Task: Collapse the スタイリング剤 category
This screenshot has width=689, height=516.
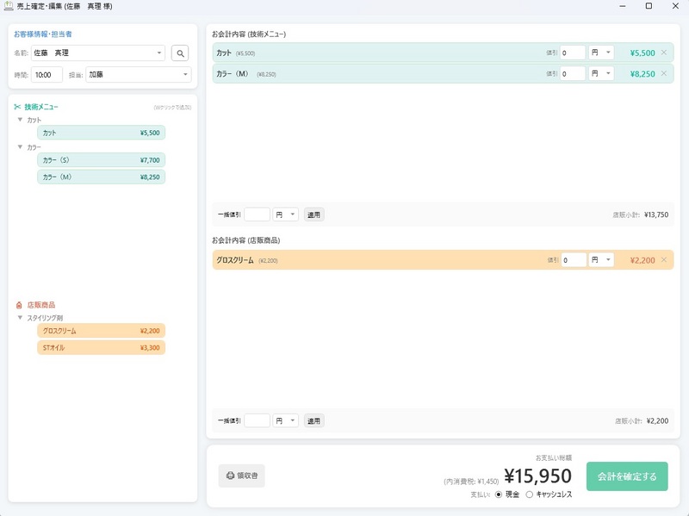Action: click(20, 318)
